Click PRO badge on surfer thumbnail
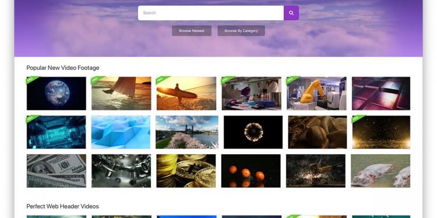437x218 pixels. coord(161,80)
